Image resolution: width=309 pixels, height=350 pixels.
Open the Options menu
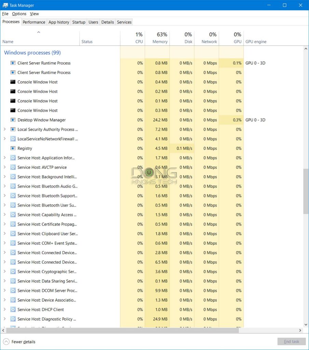(x=19, y=14)
